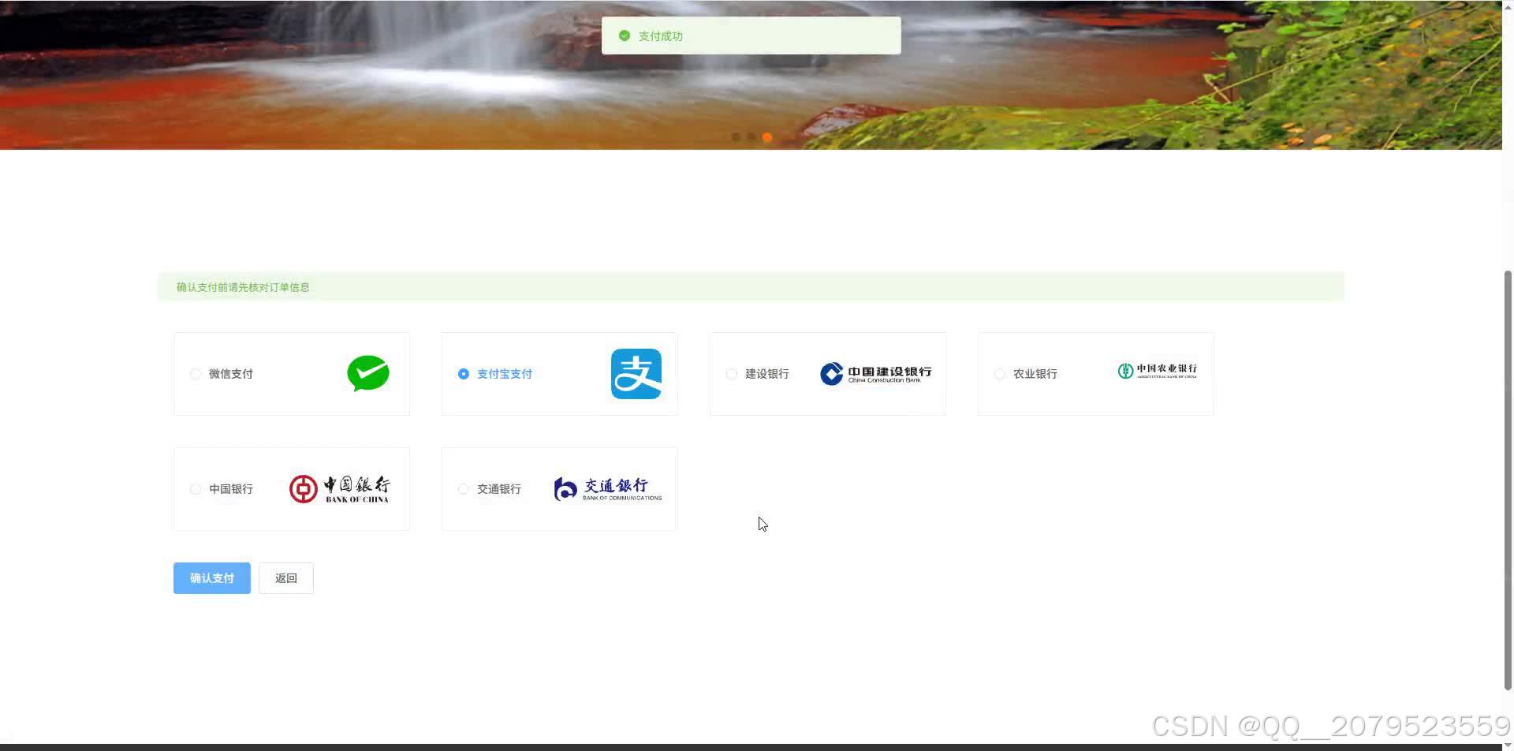Select the 中国银行 payment option card
1514x751 pixels.
[x=291, y=488]
